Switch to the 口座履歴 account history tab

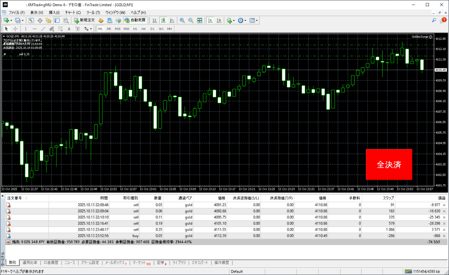pos(51,263)
